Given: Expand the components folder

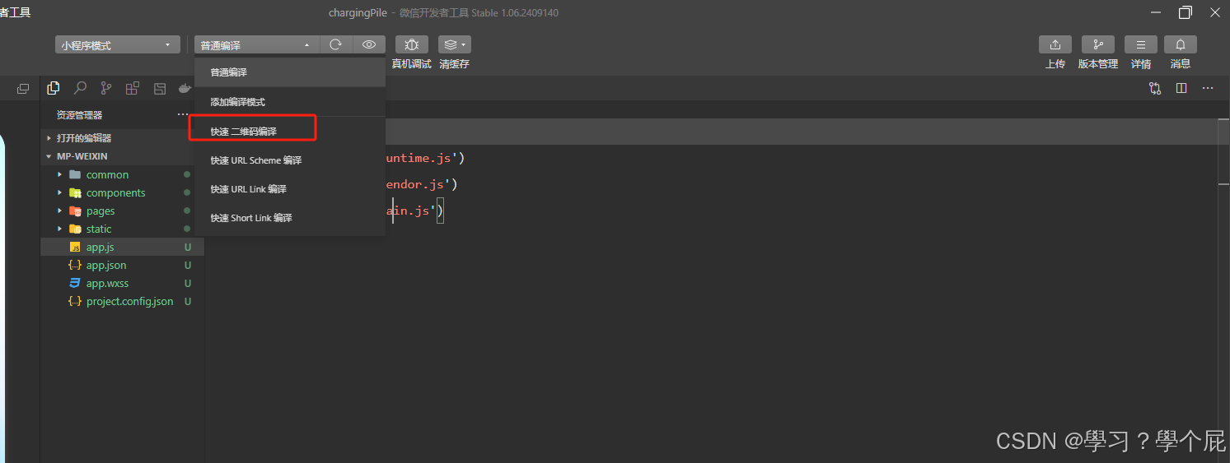Looking at the screenshot, I should (122, 192).
